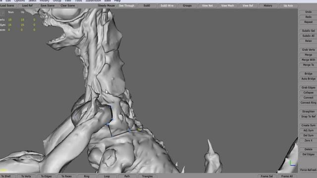Click the Connect button

308,98
